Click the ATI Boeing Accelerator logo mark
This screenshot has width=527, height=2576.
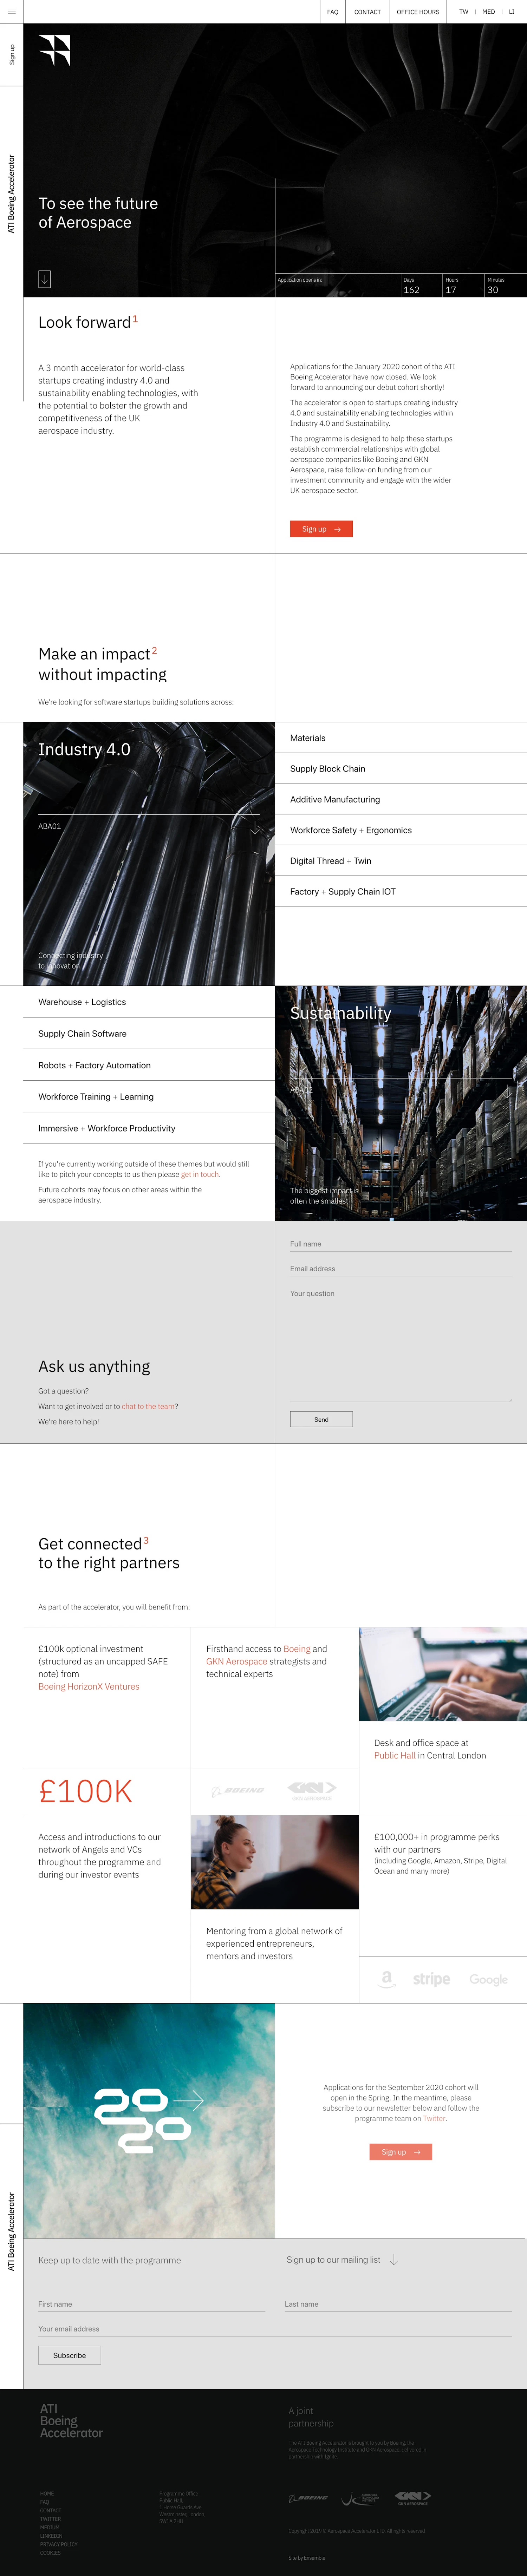pyautogui.click(x=54, y=50)
